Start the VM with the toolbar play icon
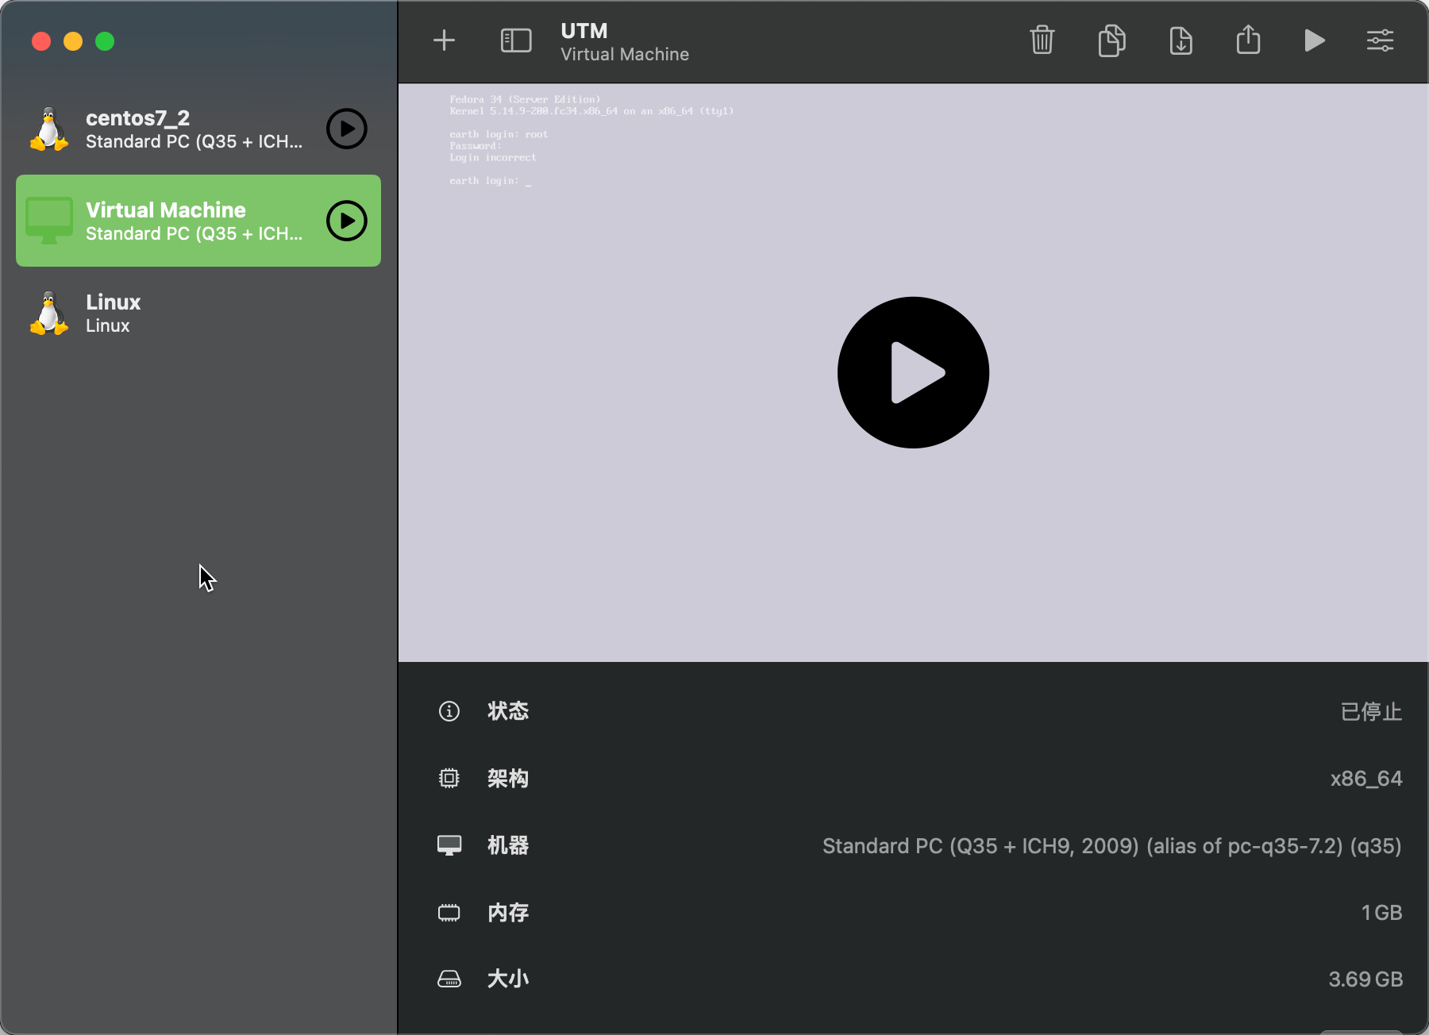 1315,40
